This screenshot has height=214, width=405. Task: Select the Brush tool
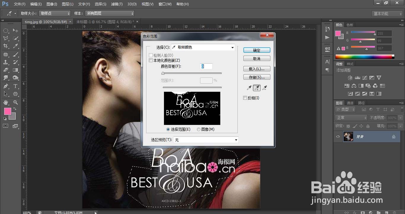[15, 54]
